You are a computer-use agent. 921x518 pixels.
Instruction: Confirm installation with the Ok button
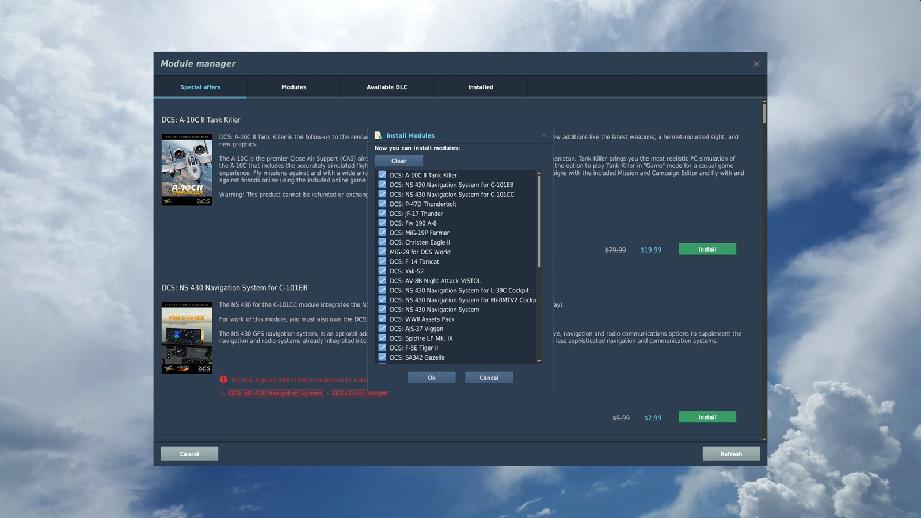[x=432, y=378]
